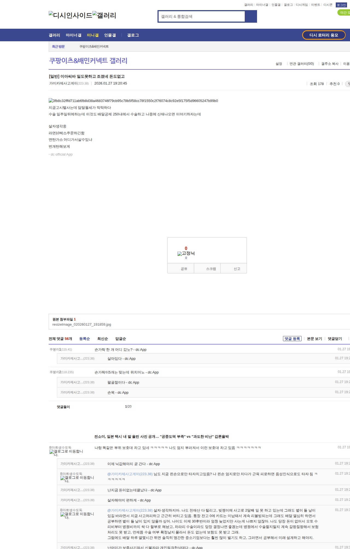The width and height of the screenshot is (350, 549).
Task: Open the 설정 settings dropdown
Action: [279, 64]
